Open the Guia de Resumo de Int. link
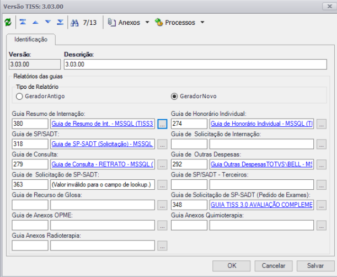 point(102,124)
